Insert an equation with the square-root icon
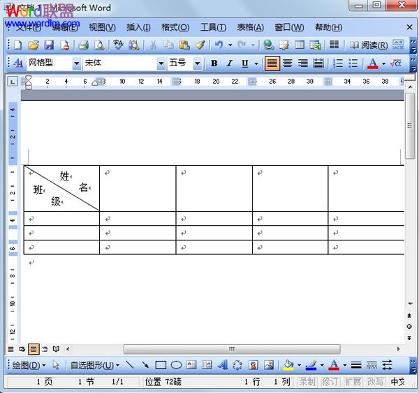Screen dimensions: 419x393 [396, 63]
